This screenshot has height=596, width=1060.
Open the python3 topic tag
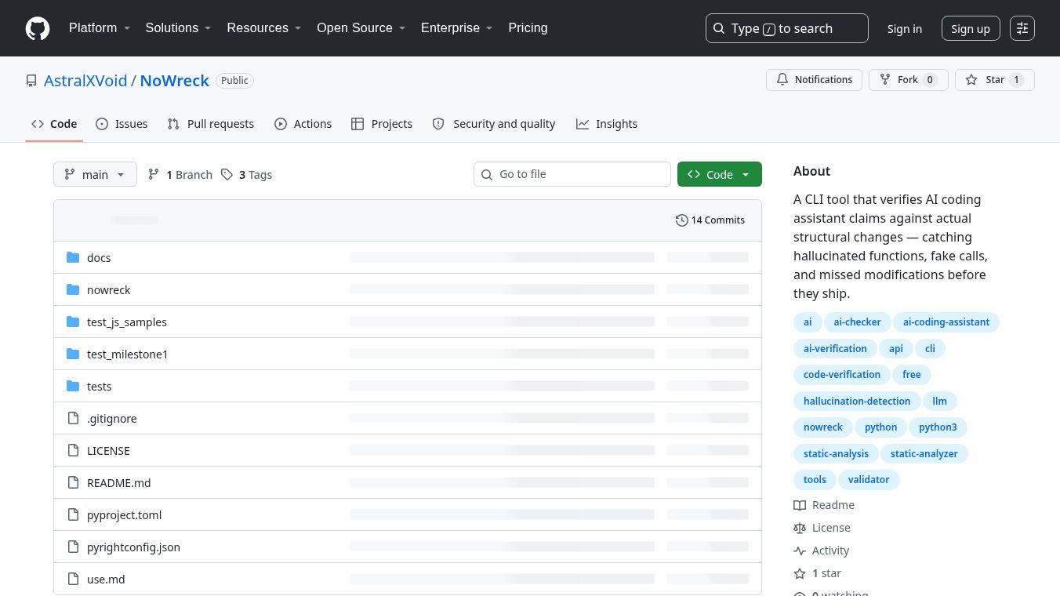coord(938,427)
